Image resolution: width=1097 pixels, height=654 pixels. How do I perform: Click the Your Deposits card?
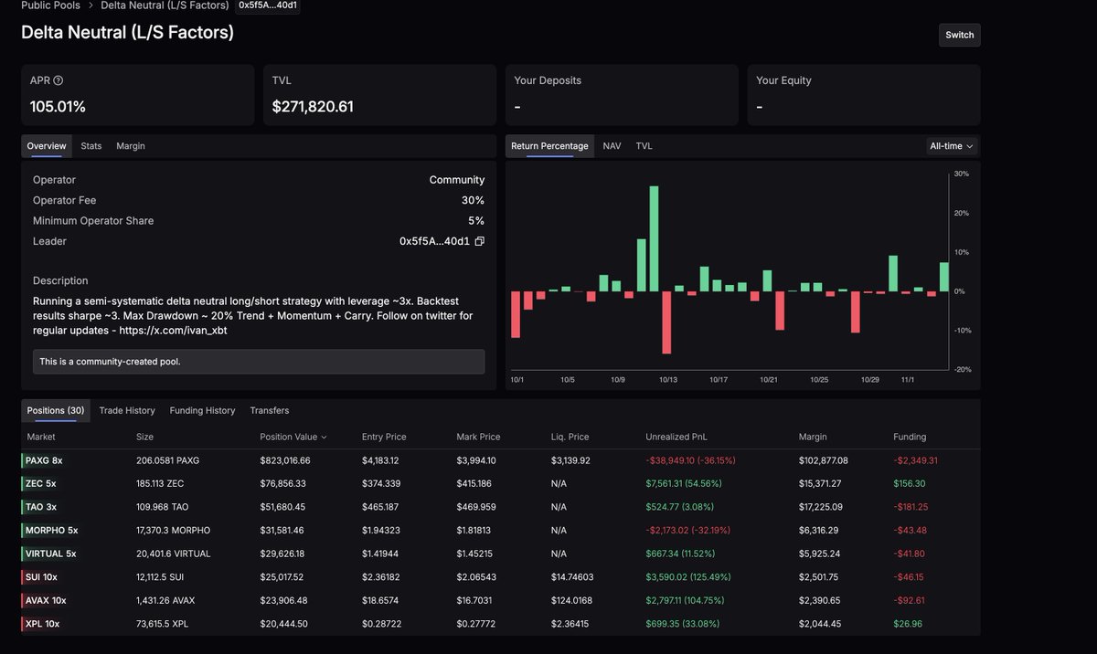tap(622, 95)
